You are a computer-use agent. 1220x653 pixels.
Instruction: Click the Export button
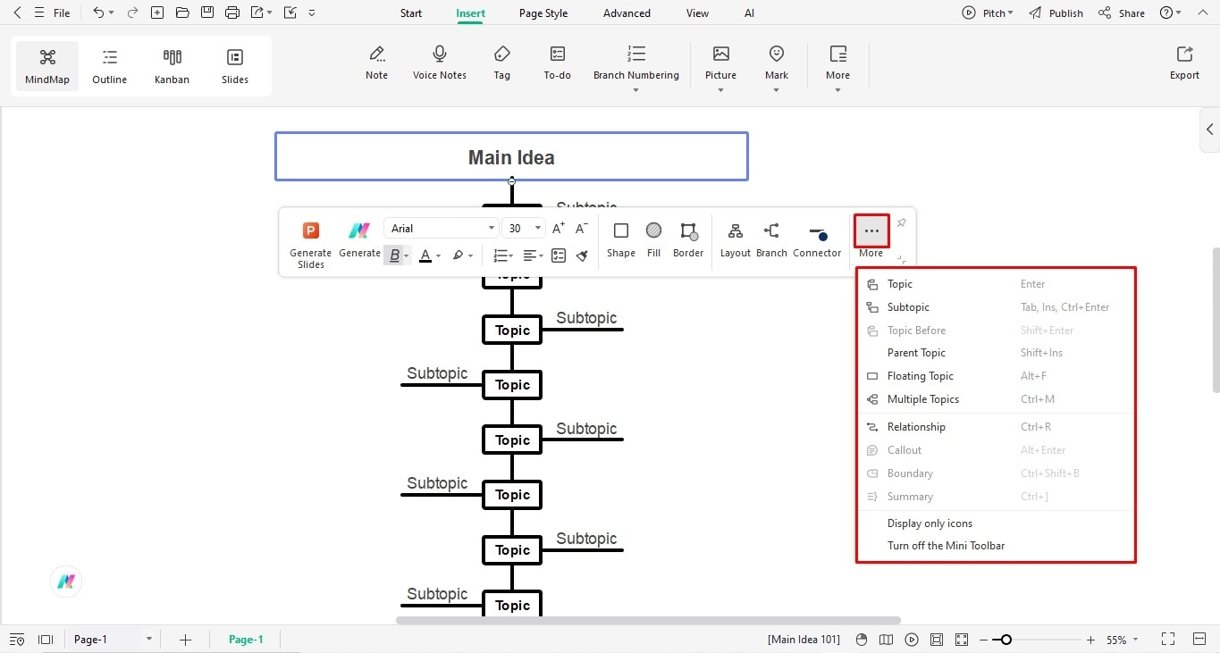[1184, 63]
